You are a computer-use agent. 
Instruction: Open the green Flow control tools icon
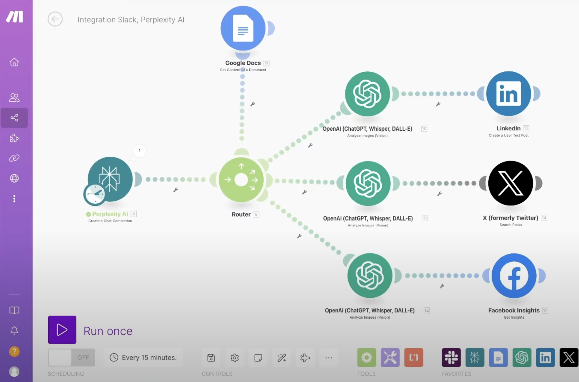(x=367, y=358)
